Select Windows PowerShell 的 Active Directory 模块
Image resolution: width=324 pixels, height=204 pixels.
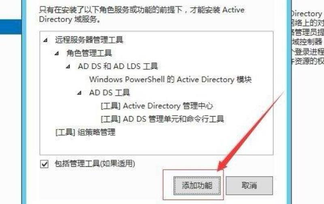[x=171, y=79]
